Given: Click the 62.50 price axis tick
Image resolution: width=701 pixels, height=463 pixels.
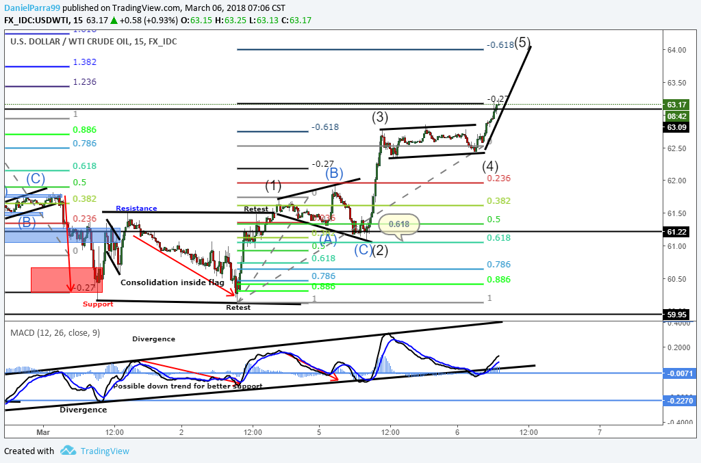Looking at the screenshot, I should (676, 148).
